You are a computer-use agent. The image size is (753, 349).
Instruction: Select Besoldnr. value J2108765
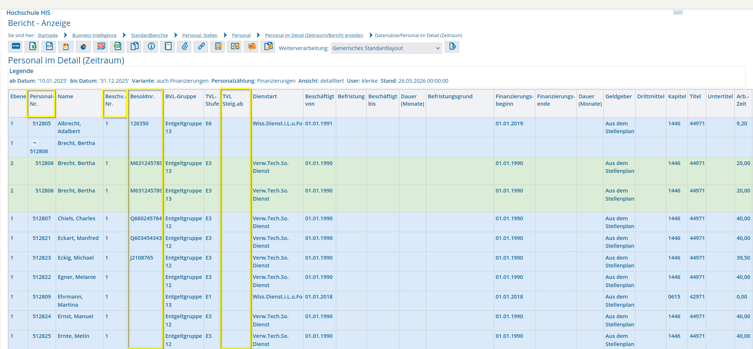(142, 258)
